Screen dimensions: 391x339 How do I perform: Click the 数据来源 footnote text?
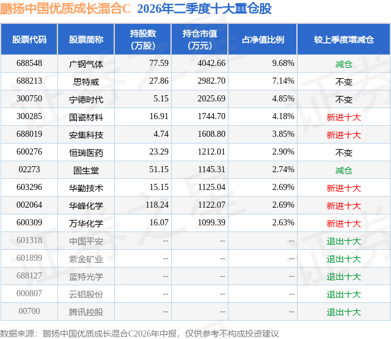(139, 334)
